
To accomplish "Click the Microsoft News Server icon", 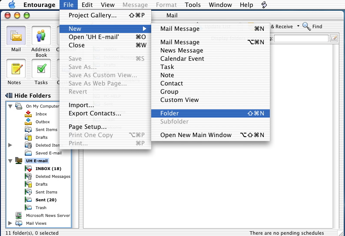I will pyautogui.click(x=19, y=215).
